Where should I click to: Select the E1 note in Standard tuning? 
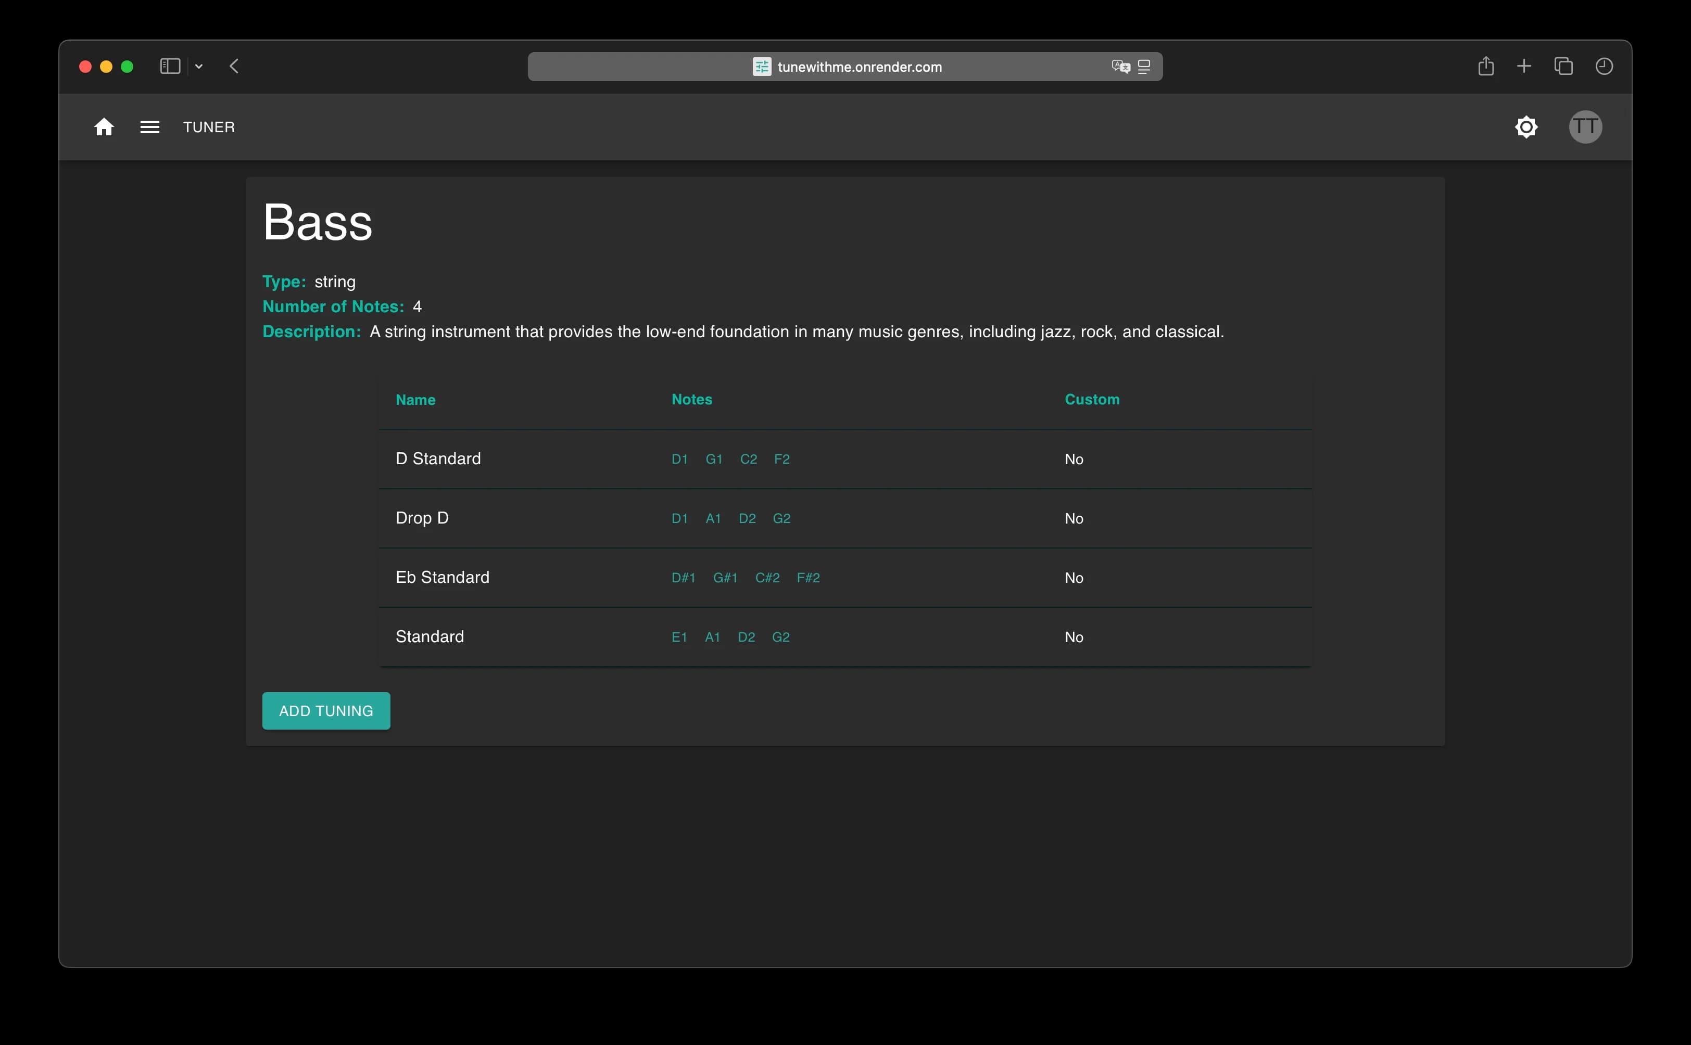click(679, 636)
